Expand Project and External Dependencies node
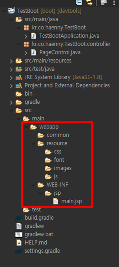The width and height of the screenshot is (119, 267). click(11, 86)
